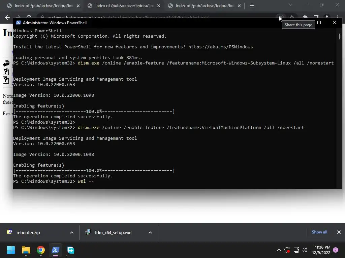This screenshot has height=258, width=345.
Task: Click the PowerShell title bar icon
Action: click(x=18, y=23)
